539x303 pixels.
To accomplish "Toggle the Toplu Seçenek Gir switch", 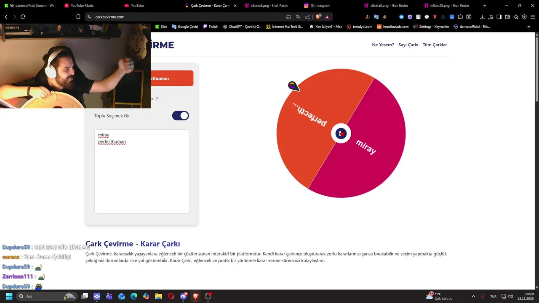I will point(180,116).
